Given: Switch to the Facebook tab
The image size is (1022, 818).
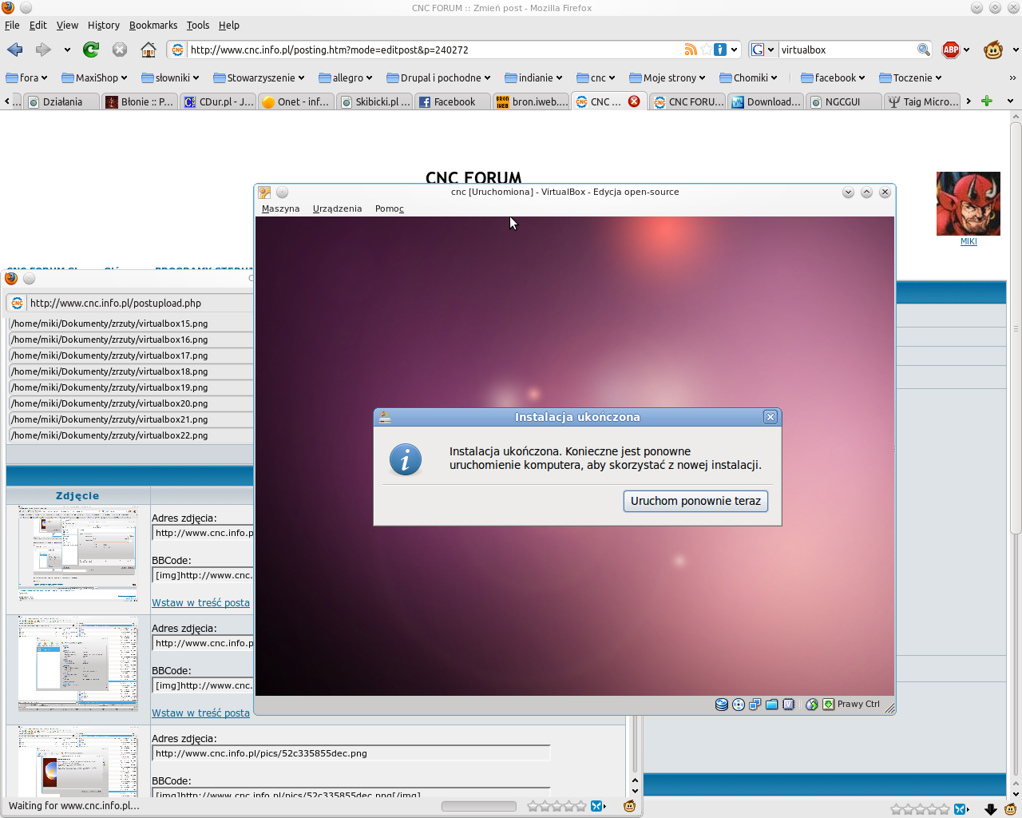Looking at the screenshot, I should [x=453, y=101].
